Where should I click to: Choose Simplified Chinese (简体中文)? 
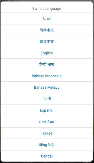(x=47, y=30)
